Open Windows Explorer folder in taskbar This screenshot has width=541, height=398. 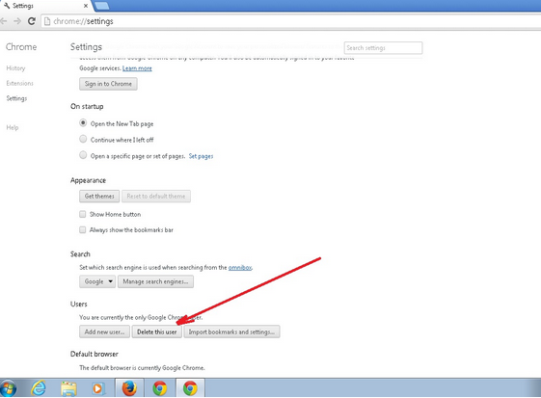69,388
